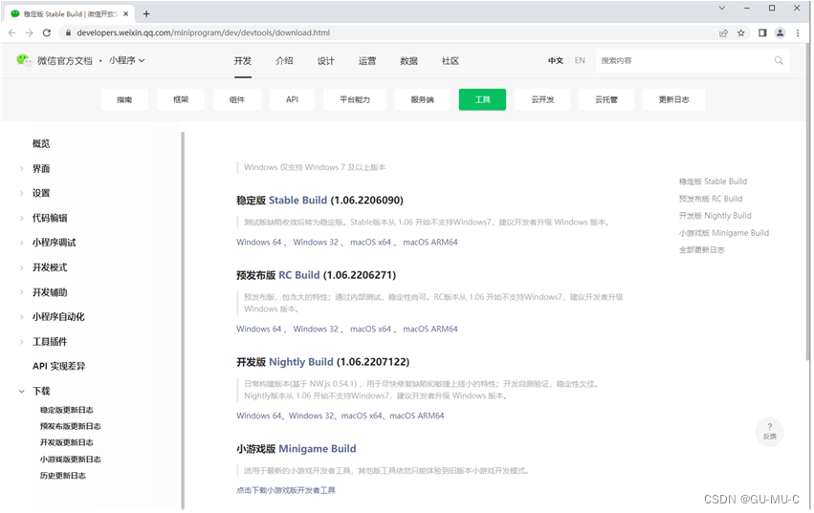Select the 设计 top navigation tab

click(325, 61)
